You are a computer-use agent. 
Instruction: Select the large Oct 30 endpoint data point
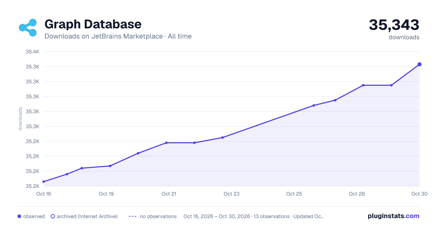pos(420,64)
